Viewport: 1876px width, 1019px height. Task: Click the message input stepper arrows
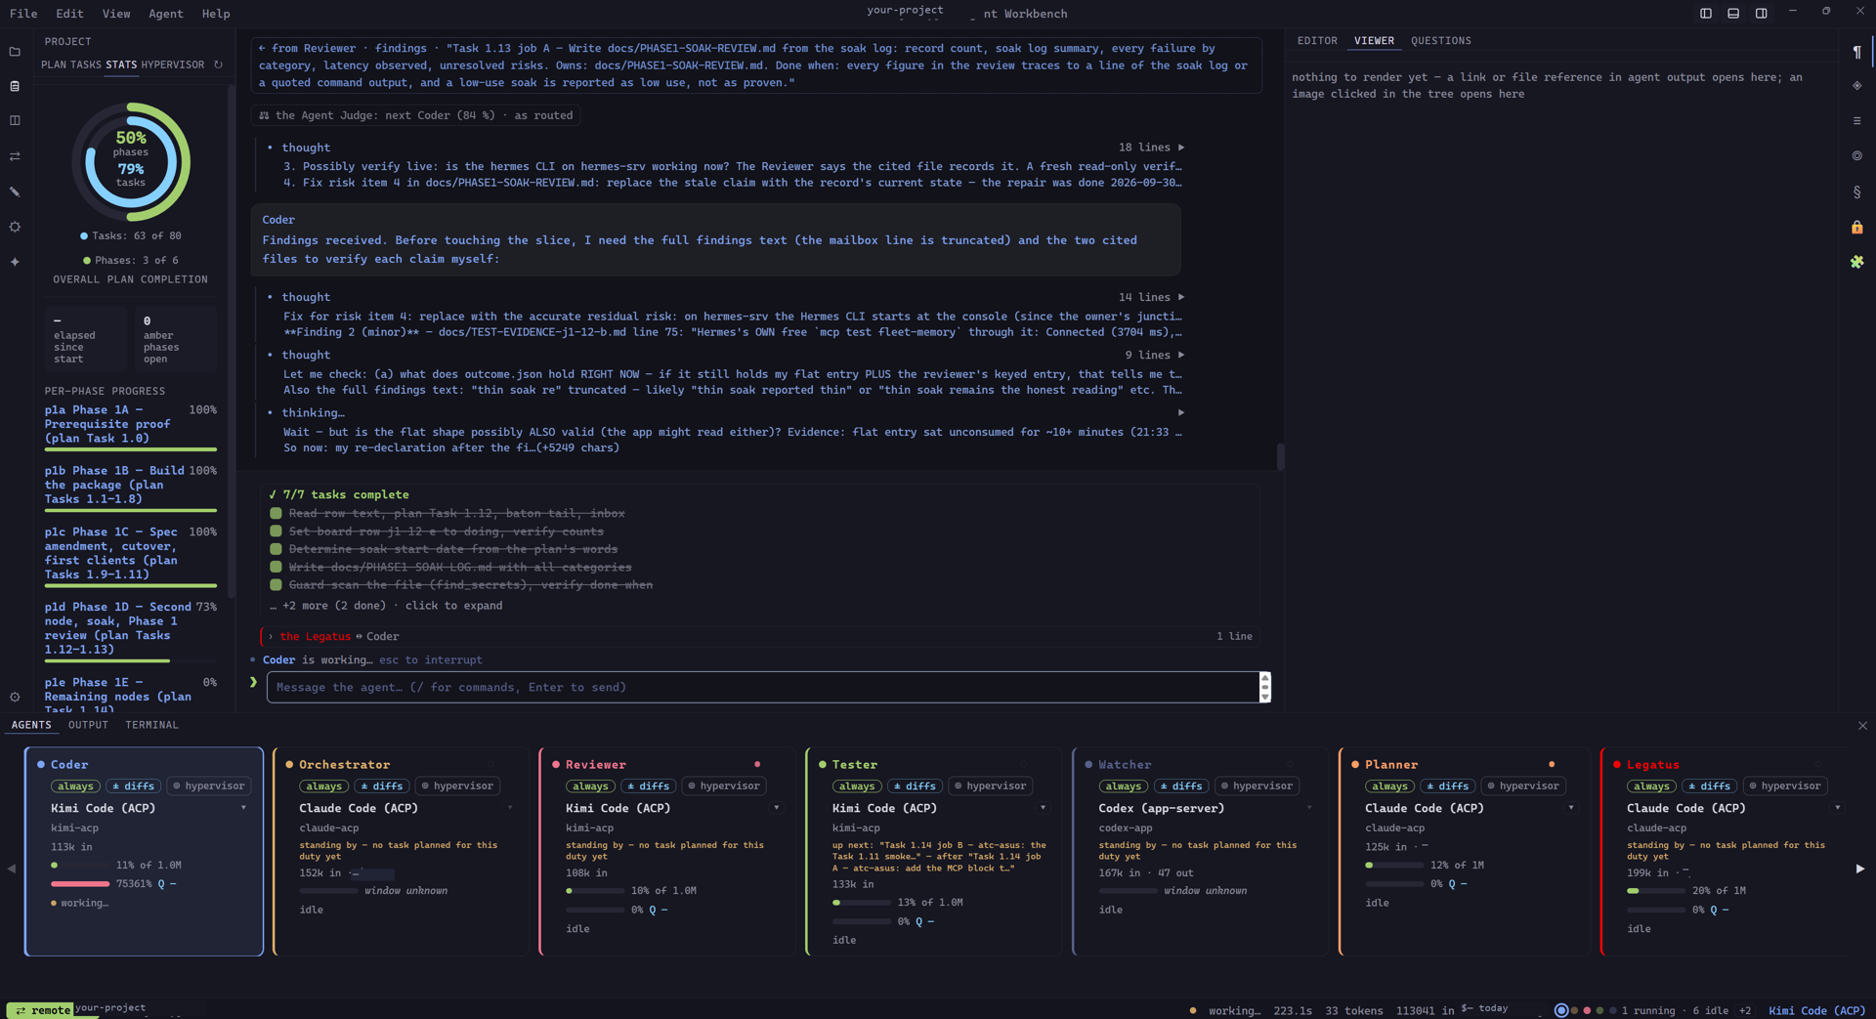pyautogui.click(x=1265, y=688)
